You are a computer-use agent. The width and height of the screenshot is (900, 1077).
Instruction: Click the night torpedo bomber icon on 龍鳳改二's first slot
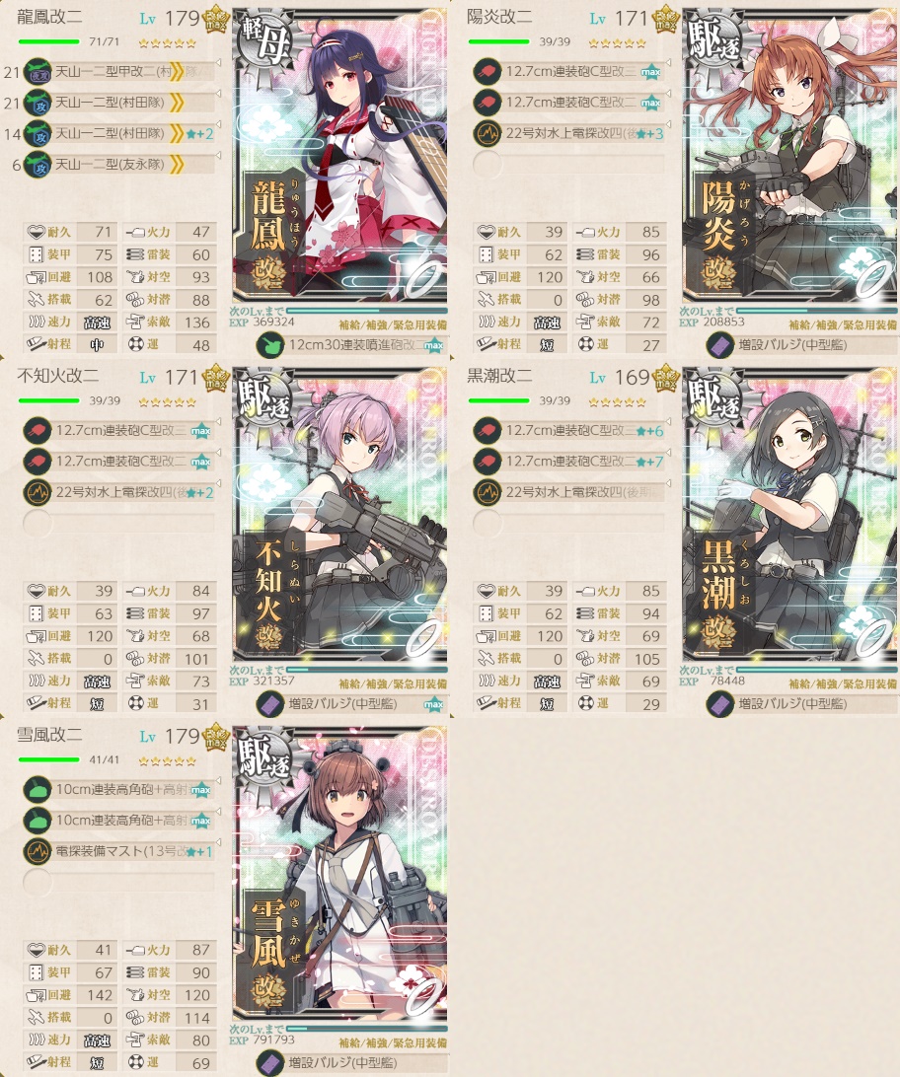[x=37, y=71]
